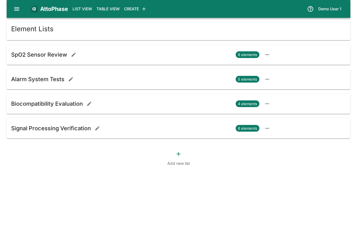The height and width of the screenshot is (251, 357).
Task: Collapse the Signal Processing Verification list
Action: (x=267, y=128)
